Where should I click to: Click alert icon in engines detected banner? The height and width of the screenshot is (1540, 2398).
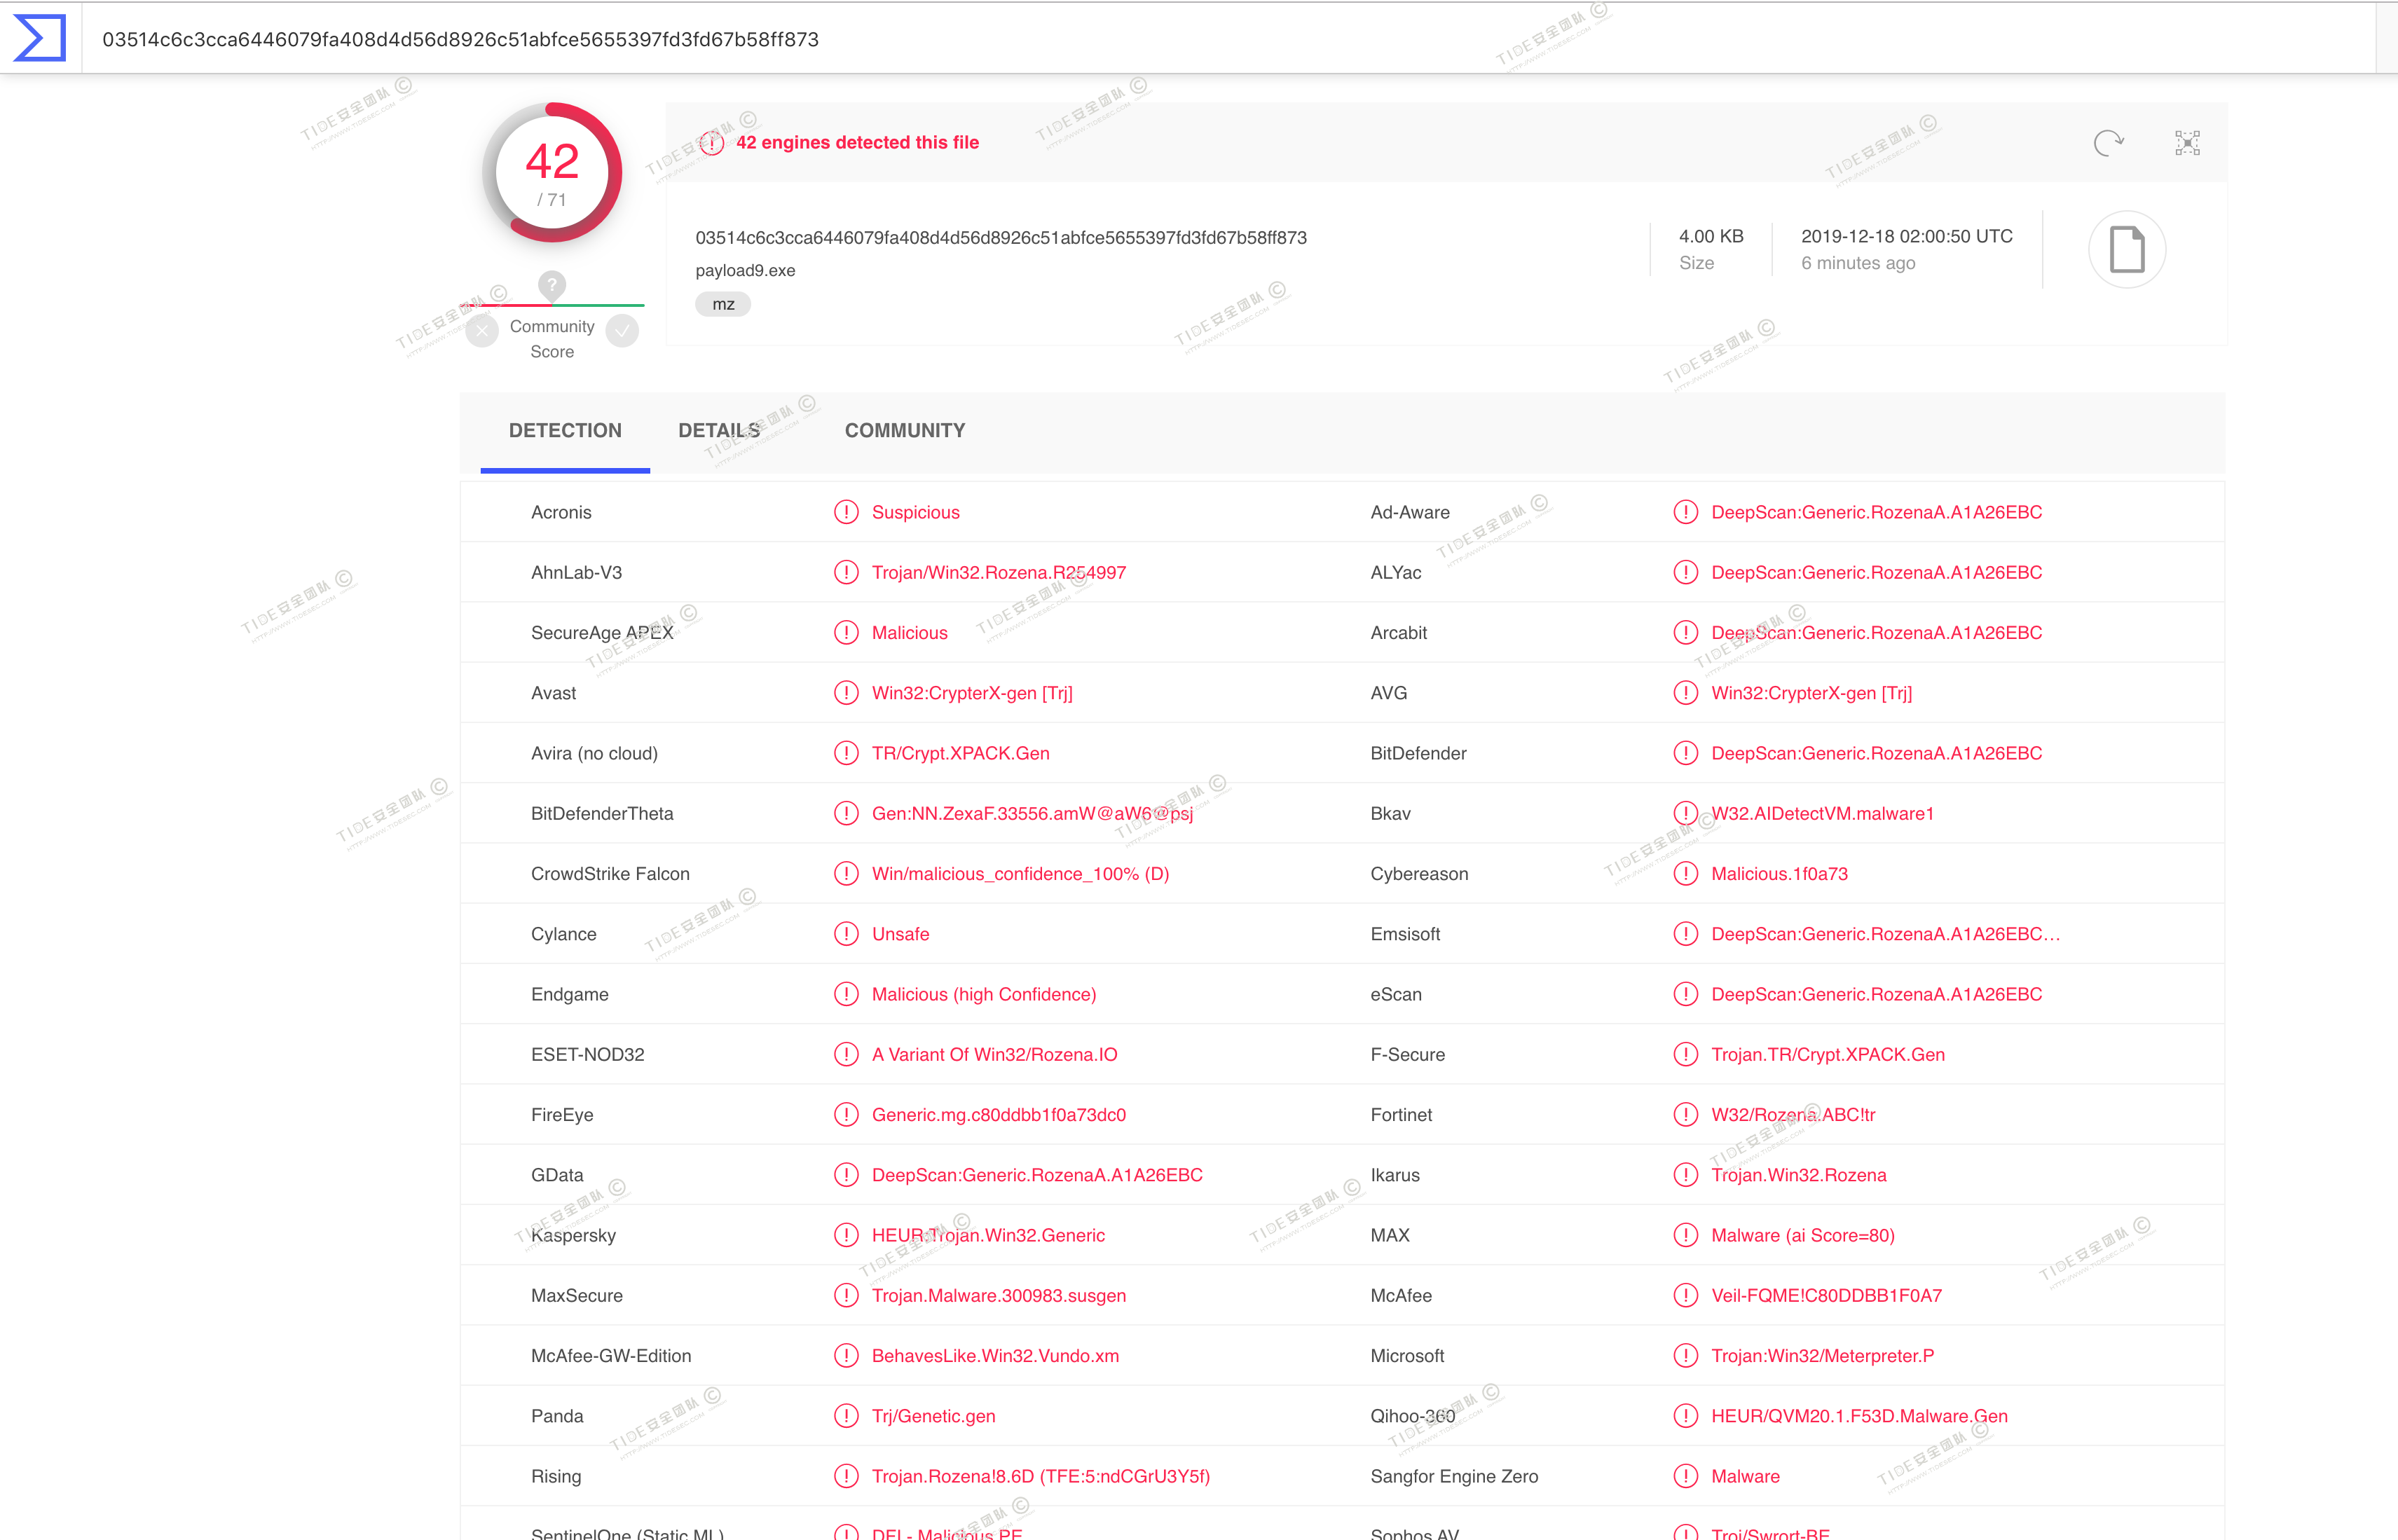[711, 143]
